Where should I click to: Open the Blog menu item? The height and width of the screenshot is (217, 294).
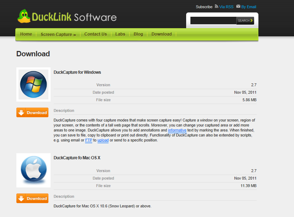click(138, 34)
